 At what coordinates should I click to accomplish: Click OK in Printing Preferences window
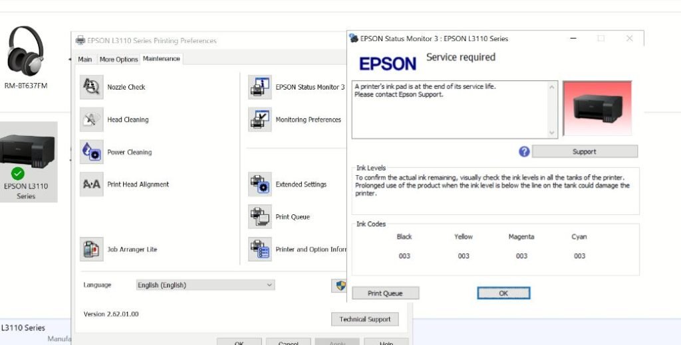239,342
